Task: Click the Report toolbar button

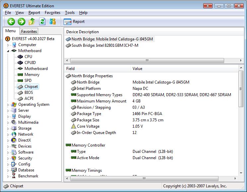Action: [75, 22]
